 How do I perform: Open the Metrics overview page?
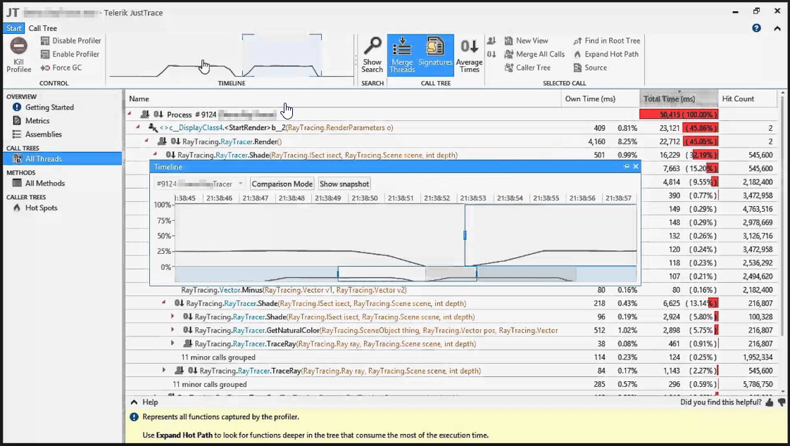click(x=40, y=120)
